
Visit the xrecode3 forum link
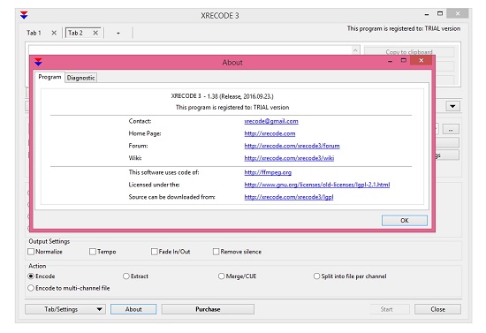pyautogui.click(x=292, y=146)
